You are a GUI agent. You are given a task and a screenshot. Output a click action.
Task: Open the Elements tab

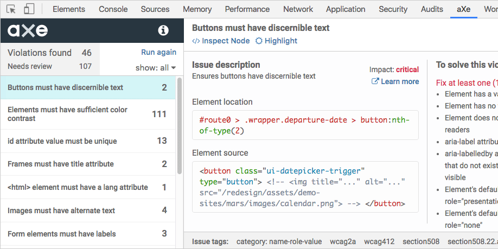69,9
